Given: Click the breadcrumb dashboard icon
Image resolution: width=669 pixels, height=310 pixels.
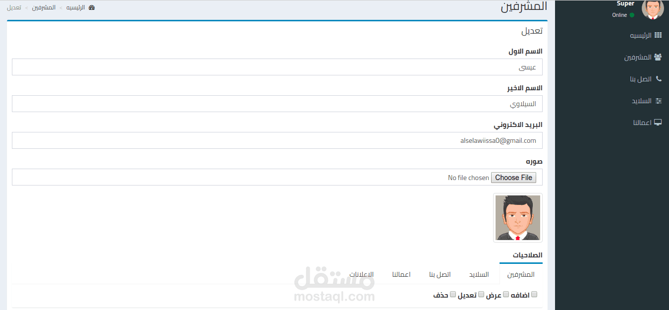Looking at the screenshot, I should tap(92, 8).
